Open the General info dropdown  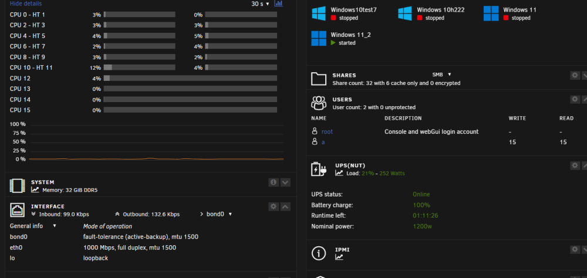tap(33, 226)
